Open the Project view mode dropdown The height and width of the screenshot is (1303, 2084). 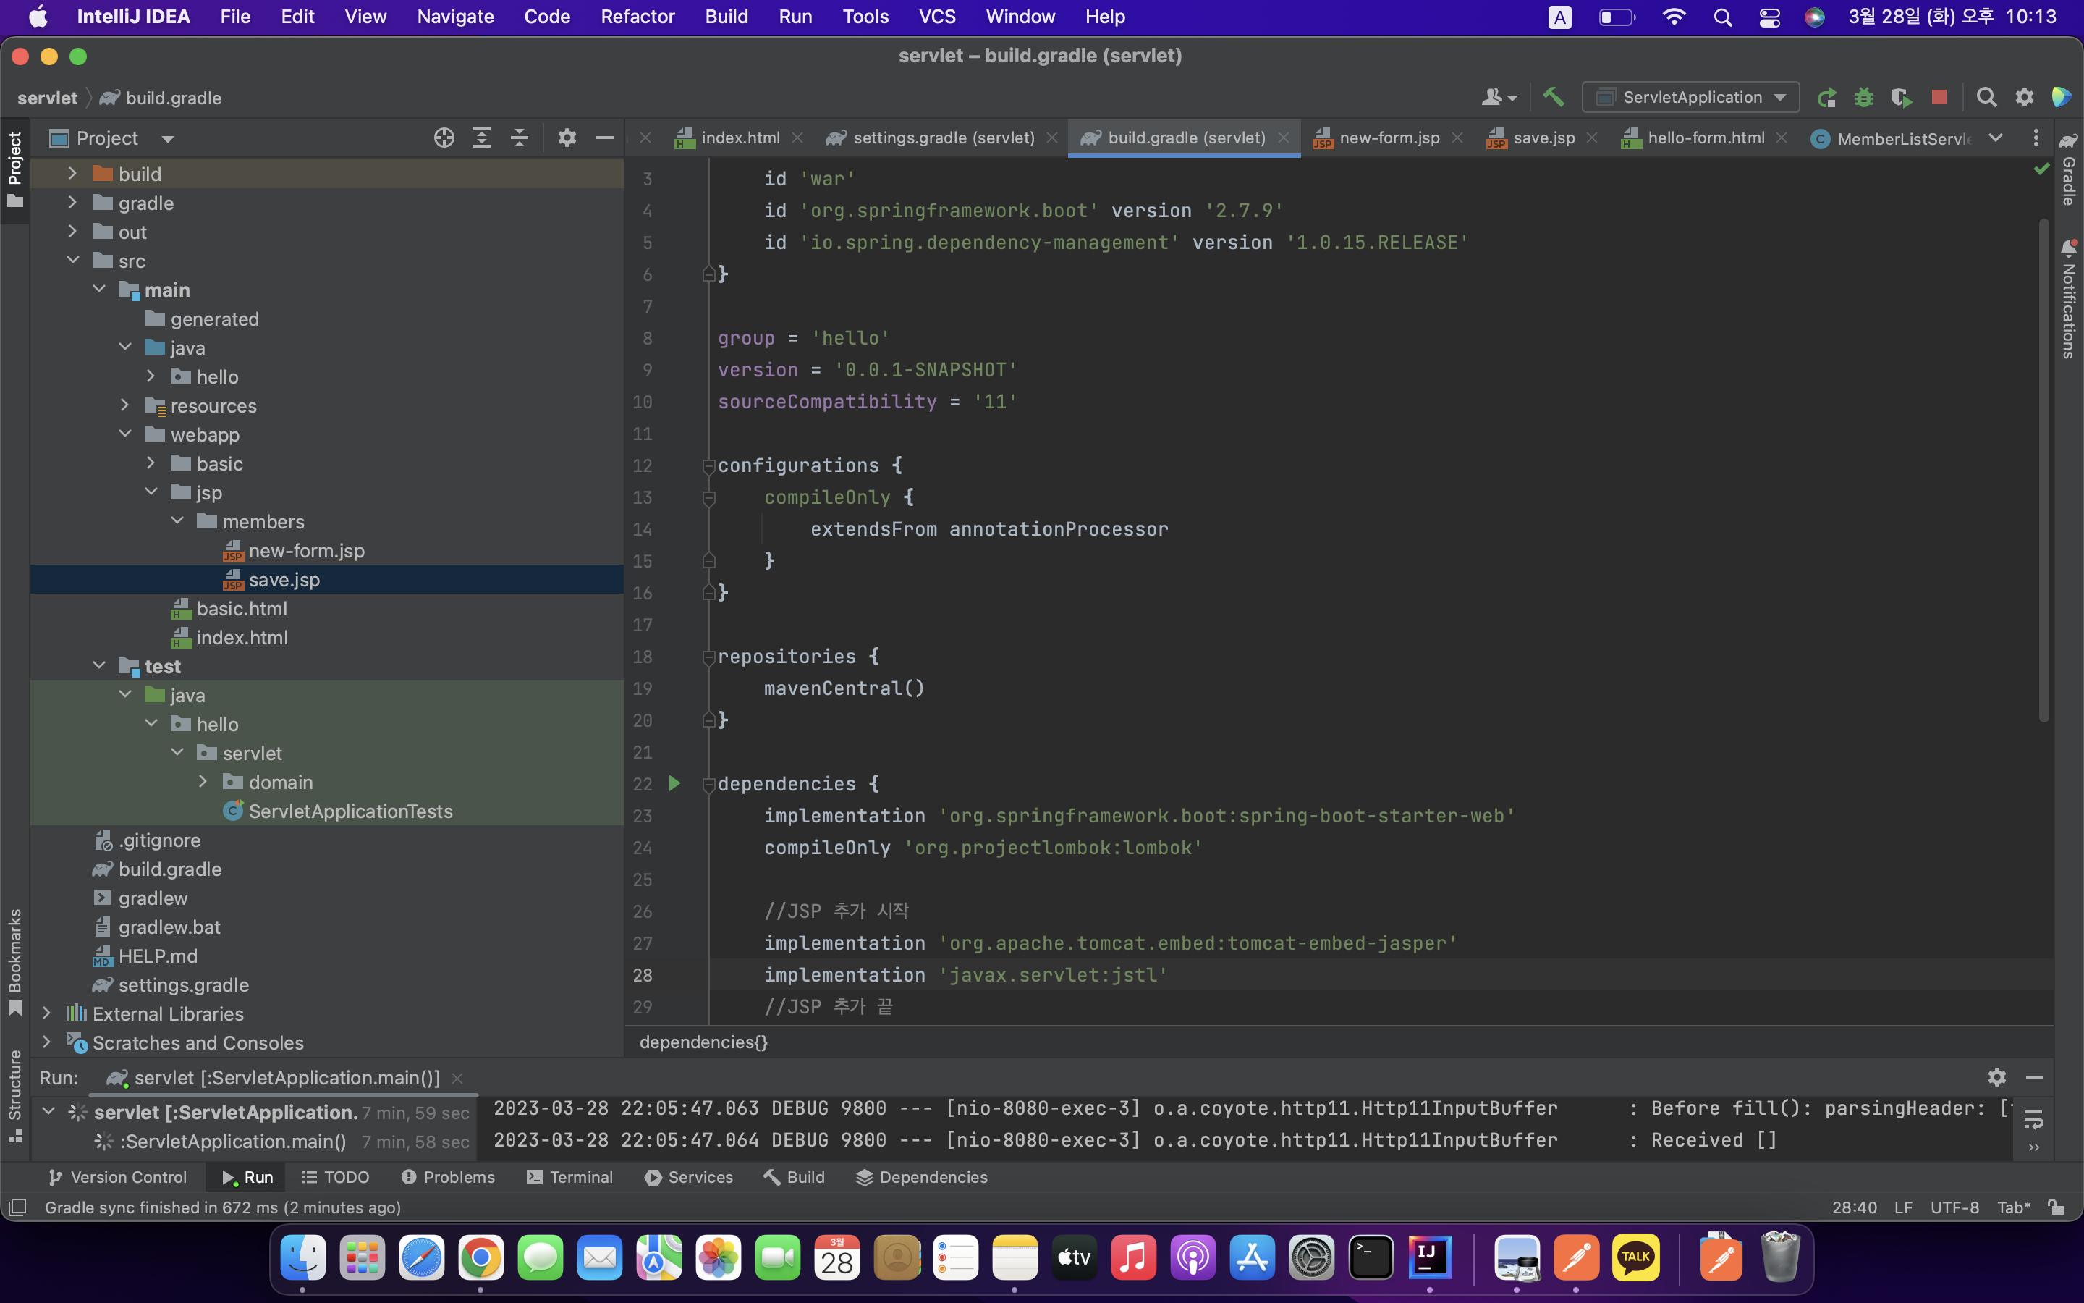click(112, 138)
